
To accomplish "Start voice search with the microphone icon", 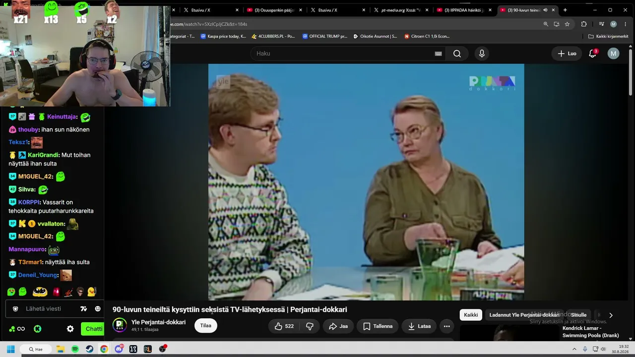I will pos(482,54).
